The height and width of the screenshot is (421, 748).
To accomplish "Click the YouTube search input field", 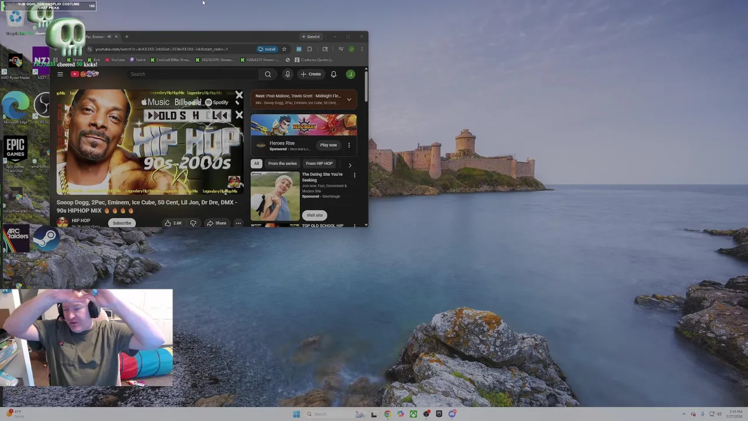I will tap(193, 74).
